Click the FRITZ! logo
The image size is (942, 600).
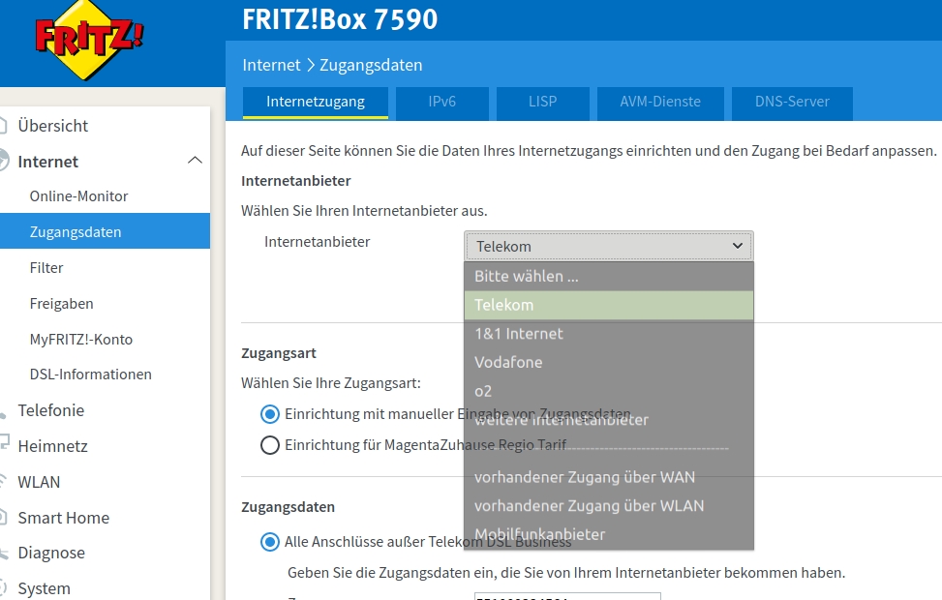pyautogui.click(x=89, y=40)
